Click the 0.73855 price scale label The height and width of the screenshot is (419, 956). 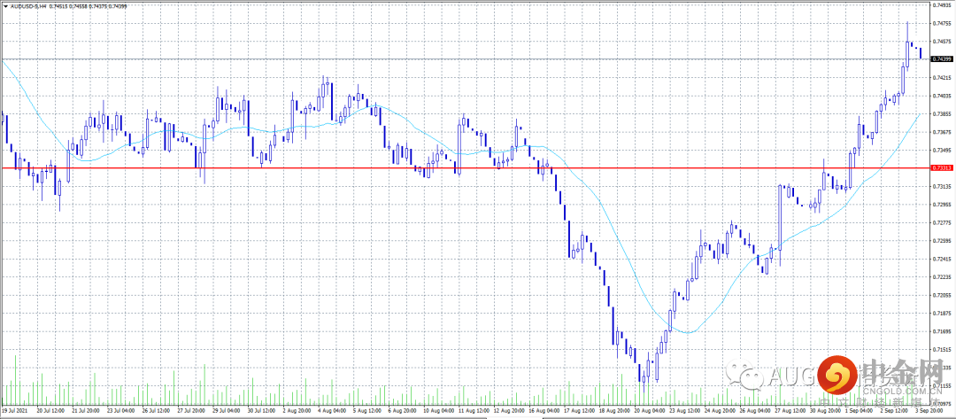click(x=942, y=114)
